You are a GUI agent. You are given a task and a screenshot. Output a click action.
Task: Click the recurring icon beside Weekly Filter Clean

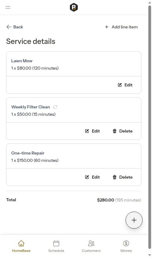coord(55,107)
